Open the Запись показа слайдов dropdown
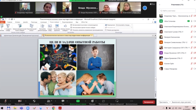 [x=65, y=28]
